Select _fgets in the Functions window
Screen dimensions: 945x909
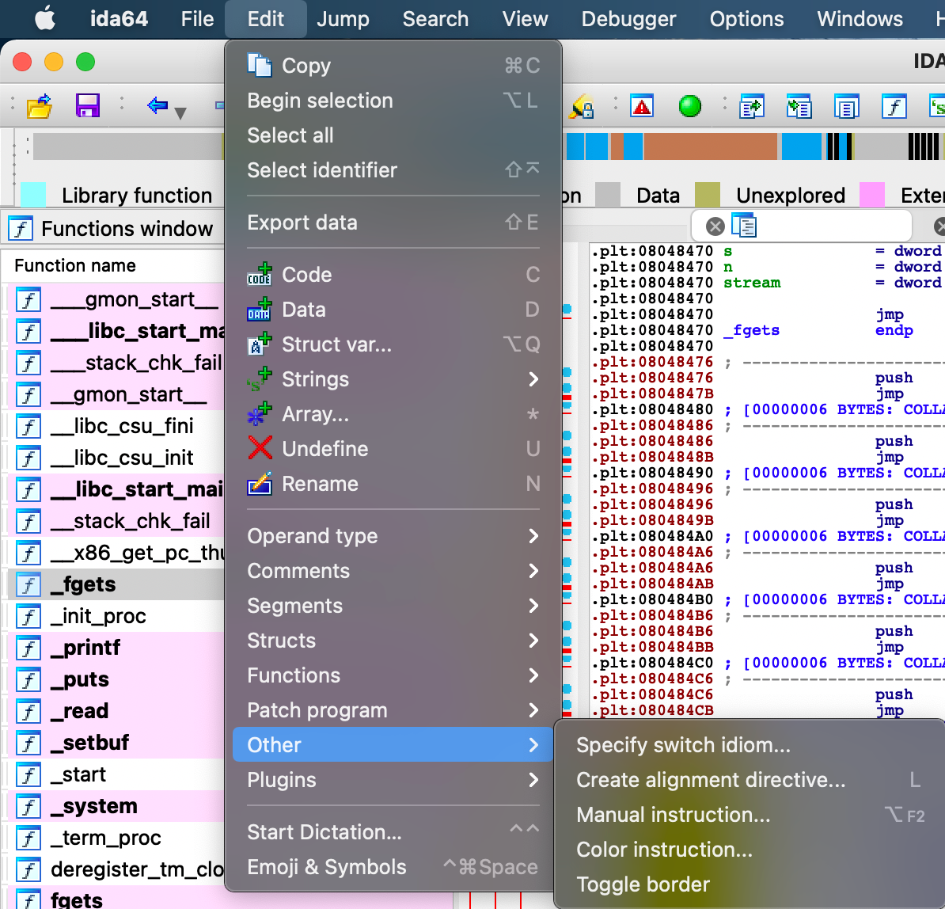click(x=116, y=584)
